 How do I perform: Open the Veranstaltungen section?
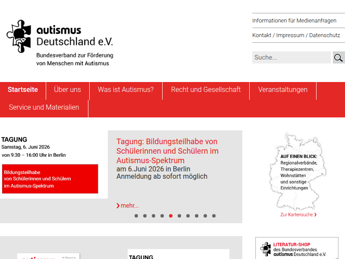[x=283, y=90]
